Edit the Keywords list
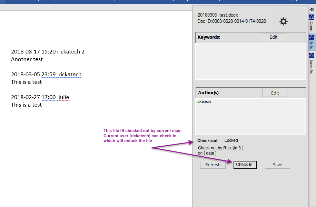The height and width of the screenshot is (207, 316). pos(273,37)
